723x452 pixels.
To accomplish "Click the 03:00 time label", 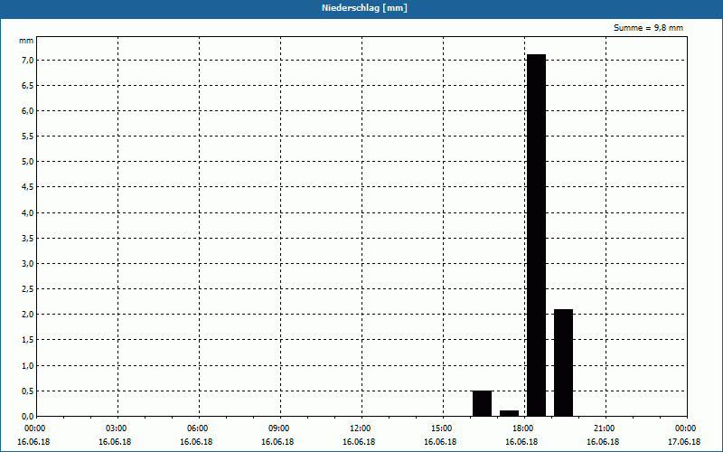I will pos(117,428).
